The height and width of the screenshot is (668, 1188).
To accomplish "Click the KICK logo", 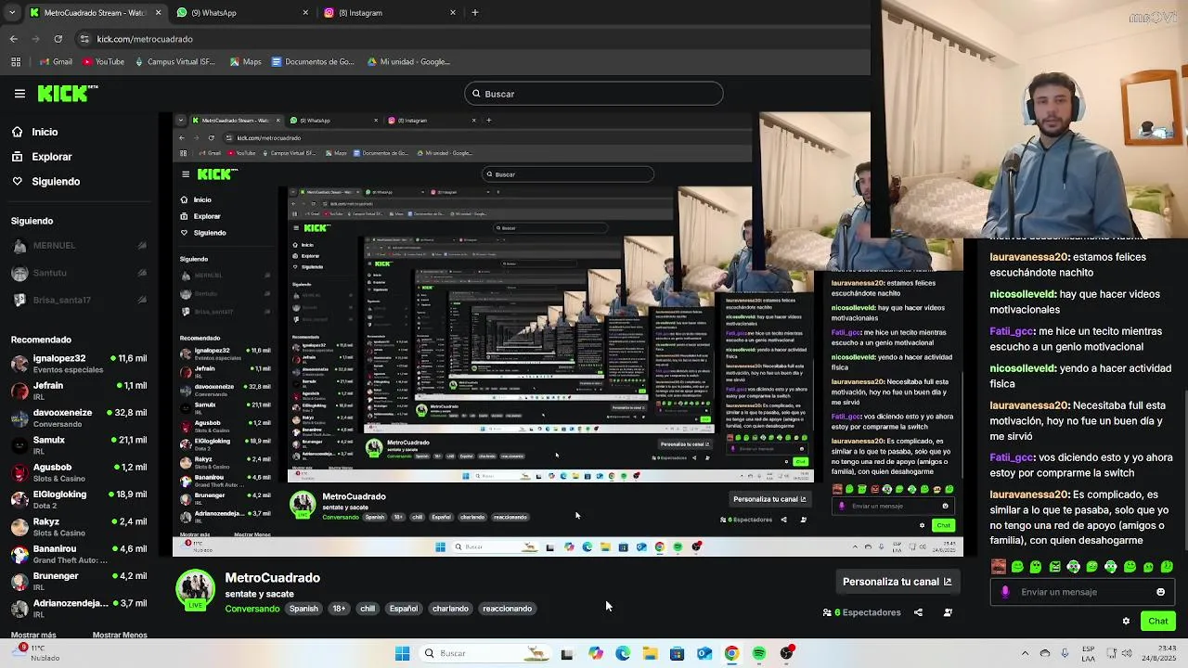I will [x=67, y=93].
